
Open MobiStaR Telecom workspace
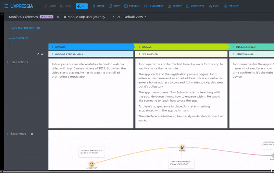click(x=23, y=17)
